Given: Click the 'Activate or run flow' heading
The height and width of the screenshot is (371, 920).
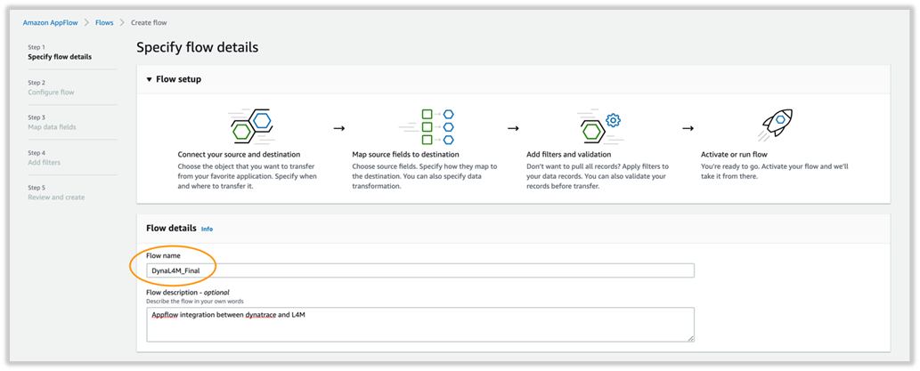Looking at the screenshot, I should tap(734, 155).
